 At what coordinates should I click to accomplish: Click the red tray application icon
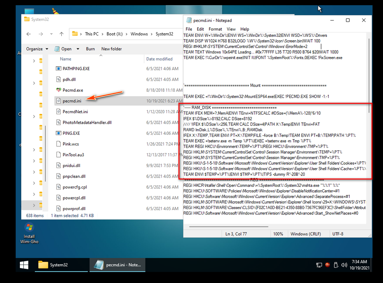click(328, 265)
